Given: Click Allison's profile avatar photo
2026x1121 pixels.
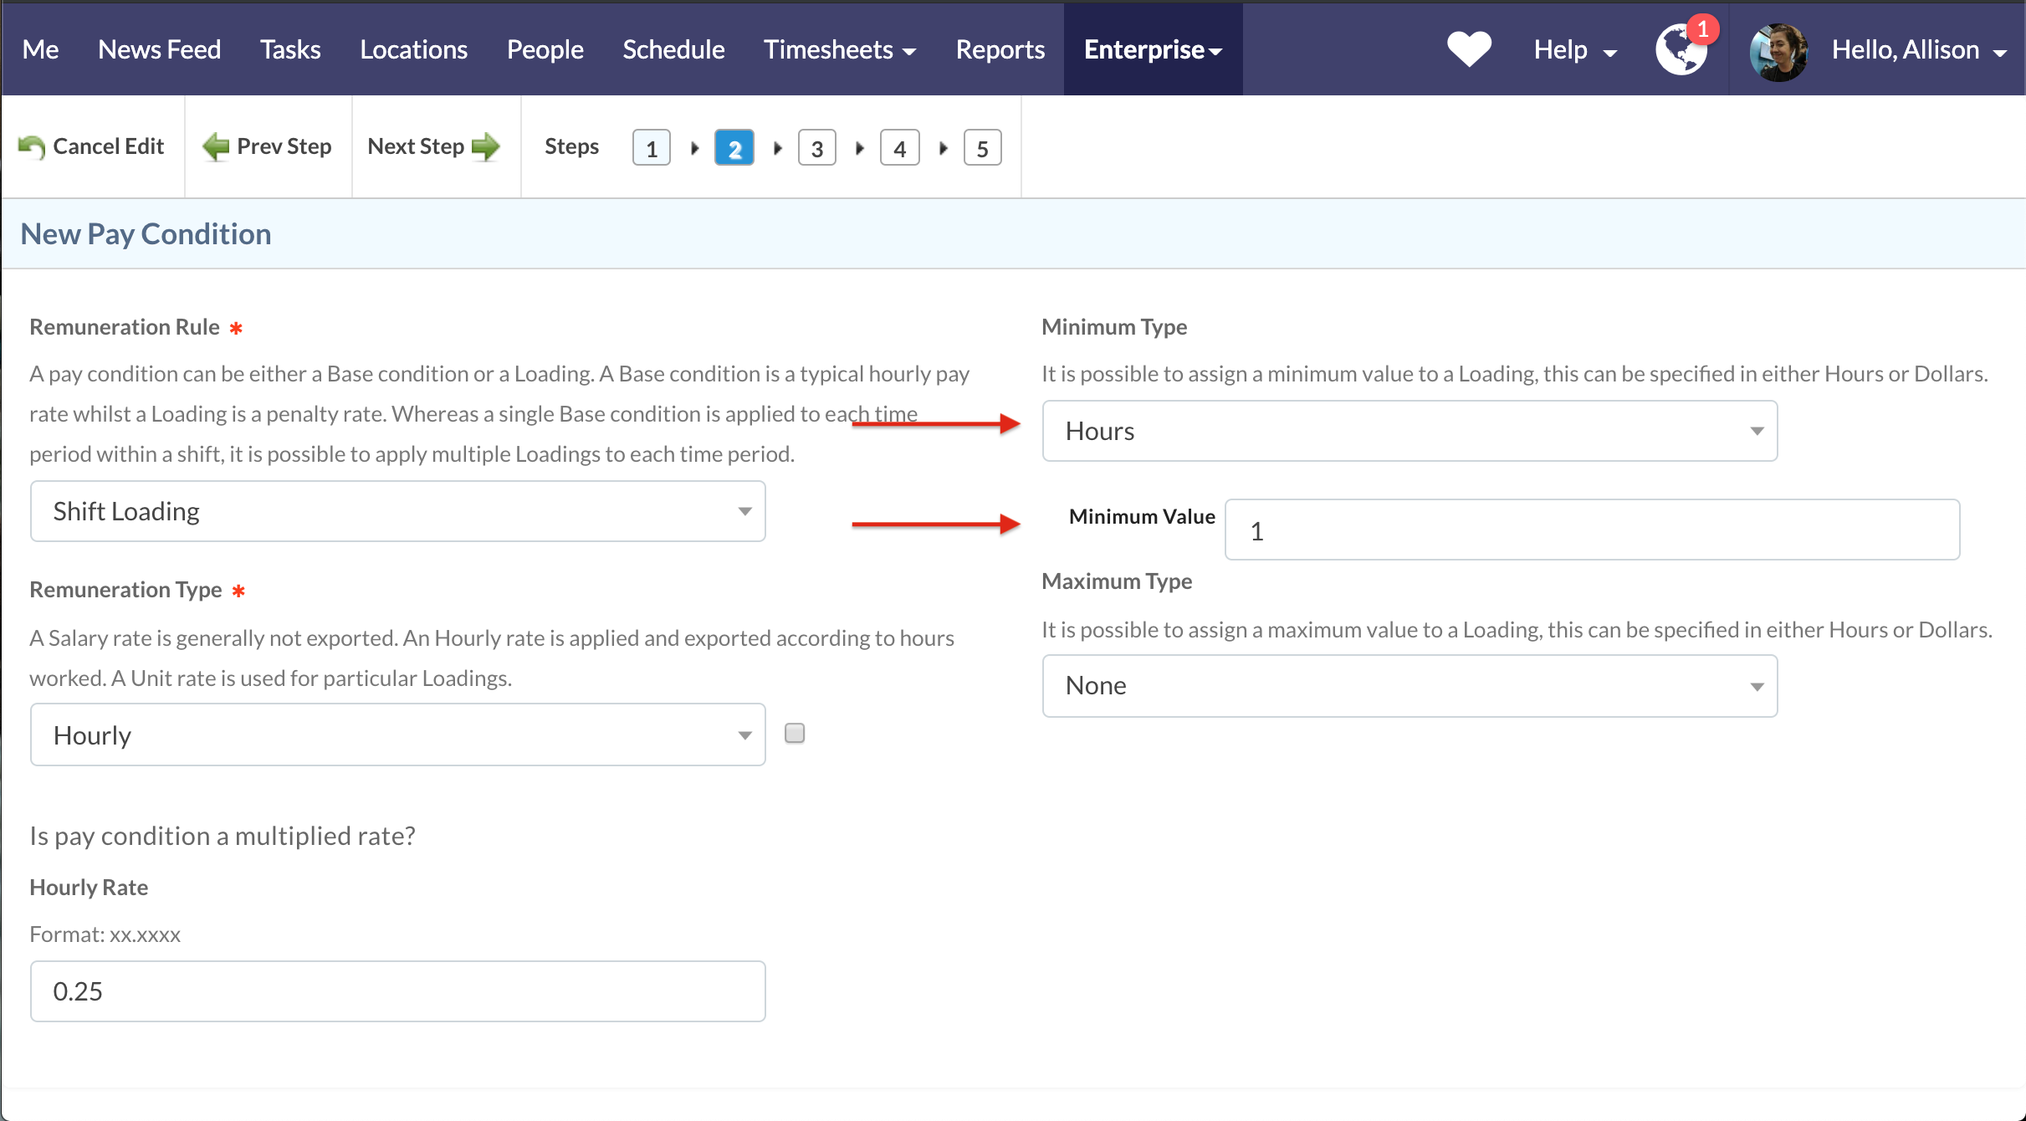Looking at the screenshot, I should click(1778, 52).
